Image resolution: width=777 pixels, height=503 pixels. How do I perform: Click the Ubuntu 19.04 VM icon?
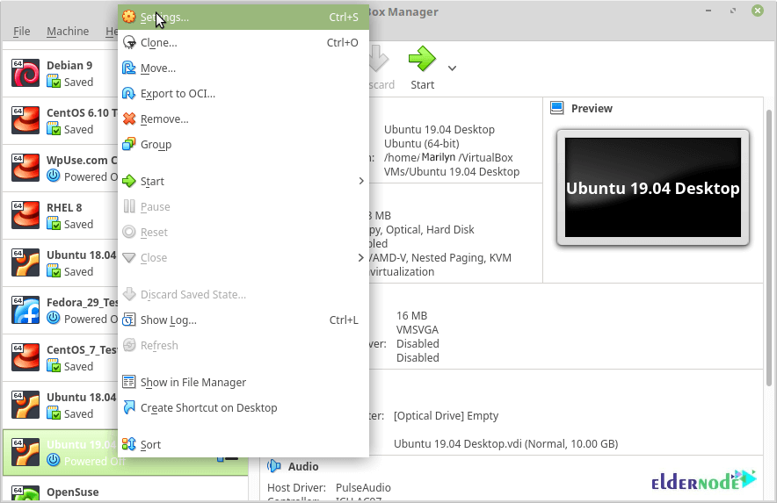(x=25, y=452)
